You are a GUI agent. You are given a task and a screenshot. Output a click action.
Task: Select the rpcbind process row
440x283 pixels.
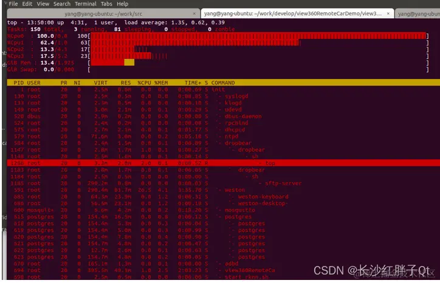pyautogui.click(x=224, y=123)
